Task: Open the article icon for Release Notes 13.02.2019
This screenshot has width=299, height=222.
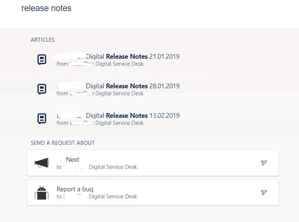Action: click(x=42, y=119)
